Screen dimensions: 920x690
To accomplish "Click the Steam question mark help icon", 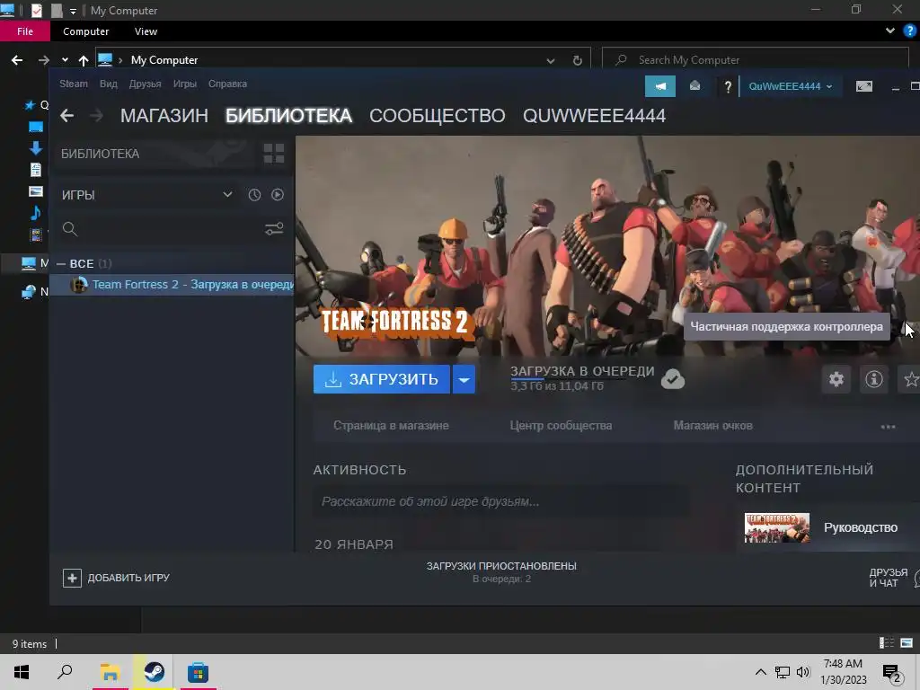I will 728,87.
